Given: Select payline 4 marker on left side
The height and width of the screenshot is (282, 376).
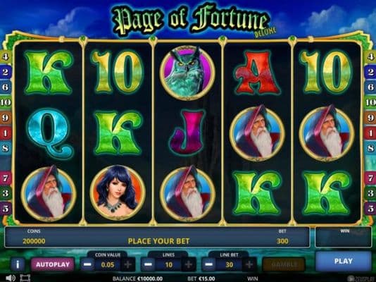Looking at the screenshot, I should click(x=5, y=56).
